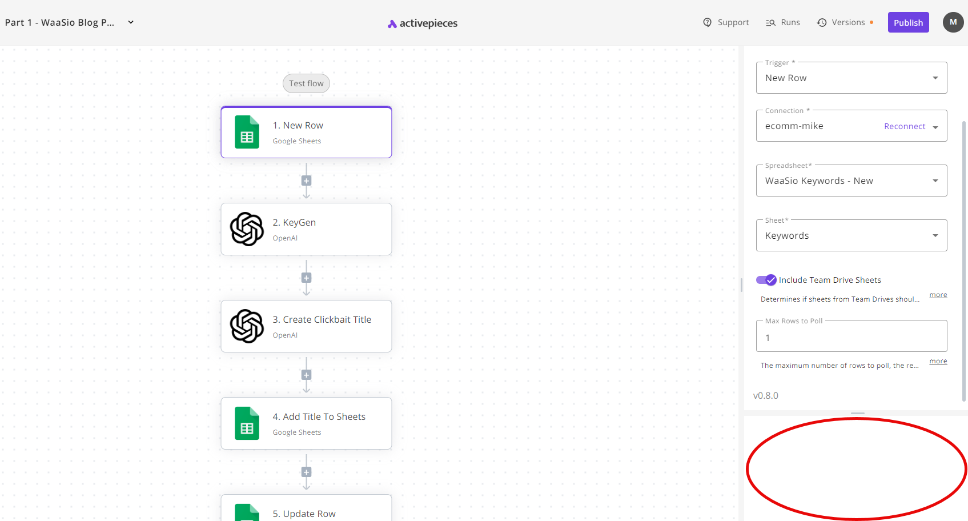Click the settings panel vertical scrollbar
Screen dimensions: 968x521
click(x=964, y=260)
